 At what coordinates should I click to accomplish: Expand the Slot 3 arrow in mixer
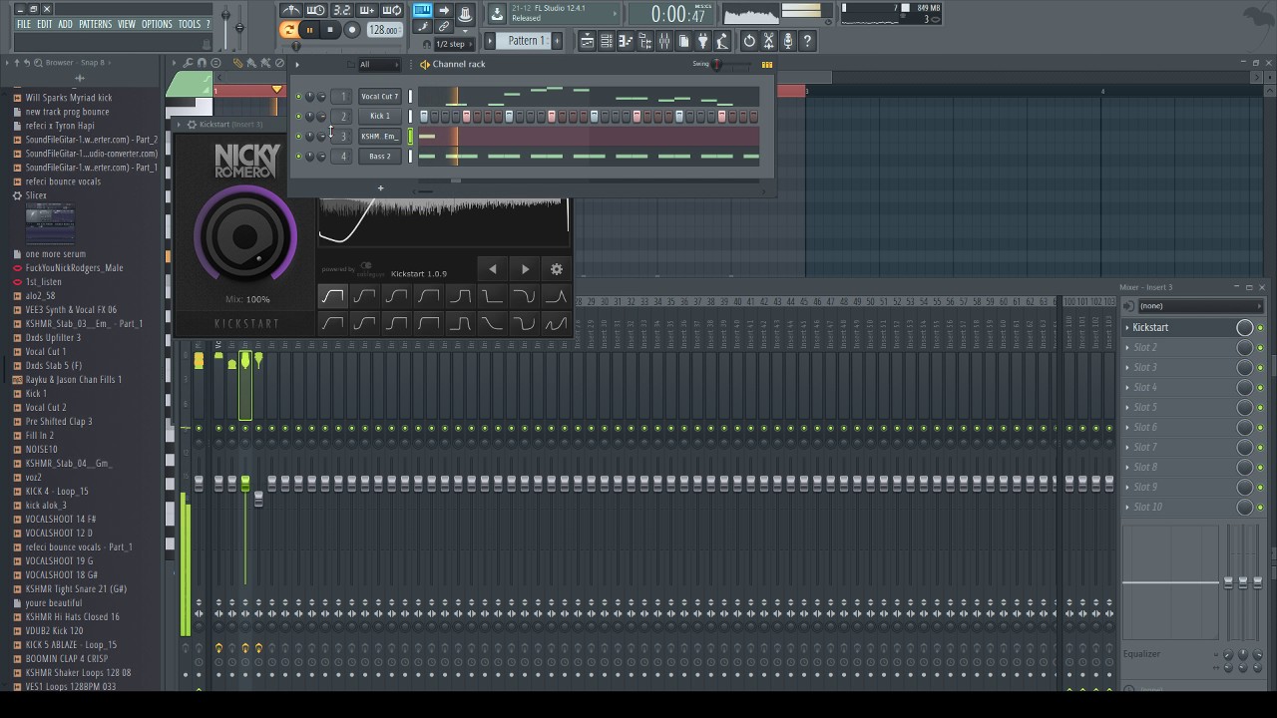pos(1127,368)
